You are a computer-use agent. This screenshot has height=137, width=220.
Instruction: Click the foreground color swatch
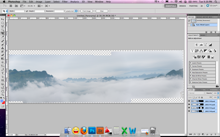(2, 100)
